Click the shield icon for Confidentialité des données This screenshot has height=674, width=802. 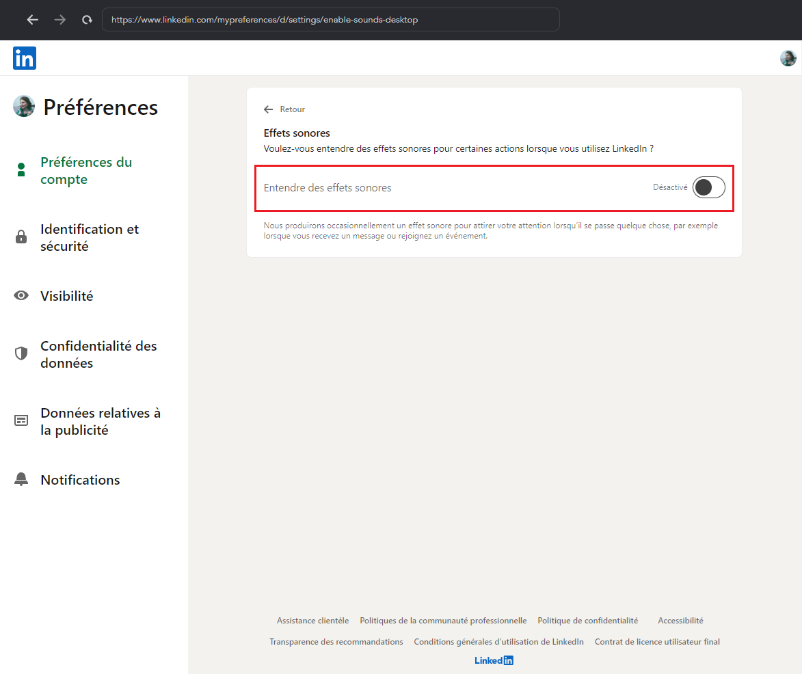click(x=21, y=354)
